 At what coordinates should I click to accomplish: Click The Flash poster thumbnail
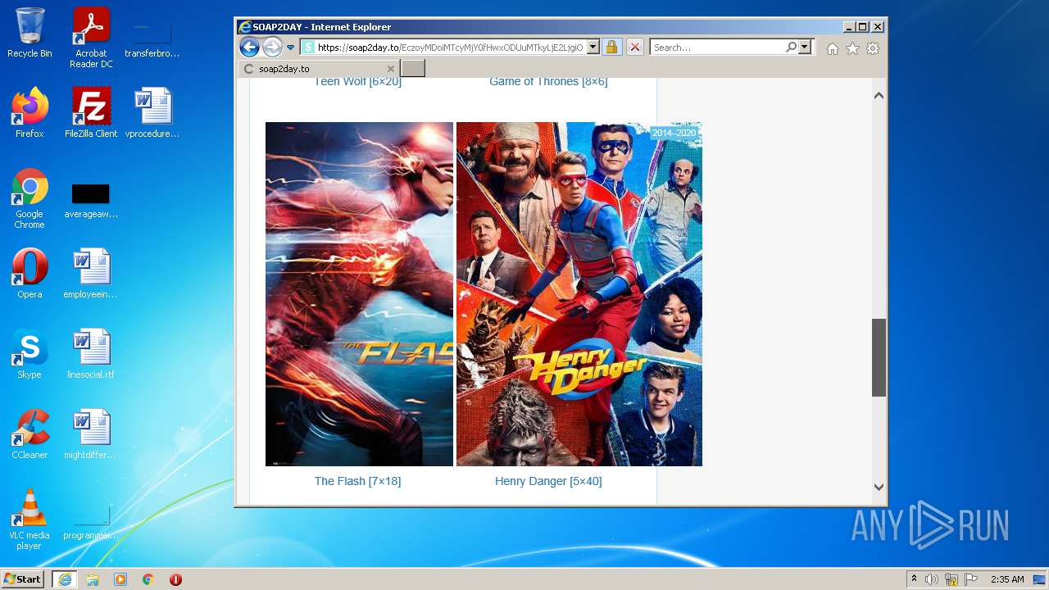pos(359,294)
